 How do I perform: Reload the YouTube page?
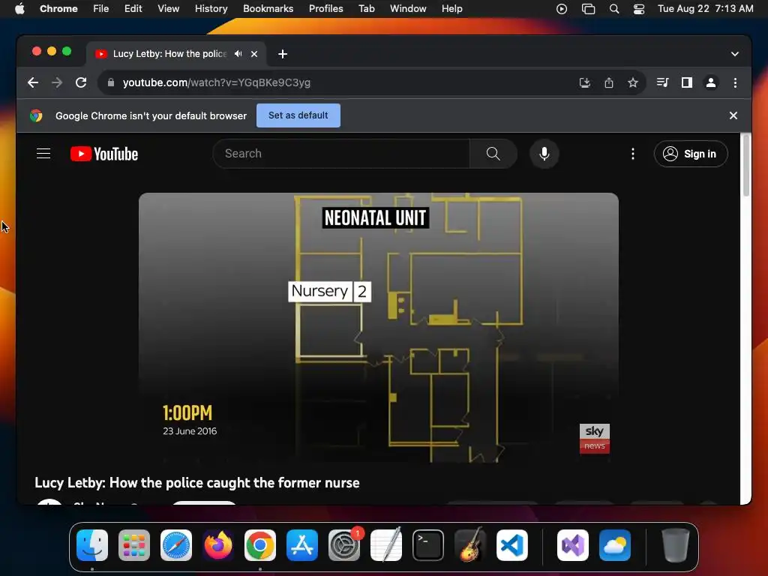click(81, 82)
